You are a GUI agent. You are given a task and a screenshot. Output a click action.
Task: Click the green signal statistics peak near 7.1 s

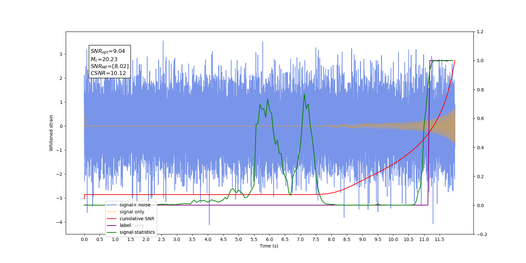[x=304, y=94]
